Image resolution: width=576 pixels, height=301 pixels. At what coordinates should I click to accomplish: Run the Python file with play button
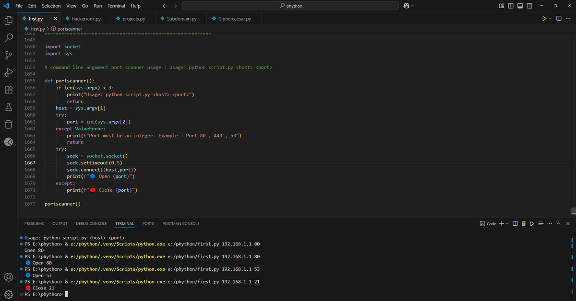pos(544,19)
